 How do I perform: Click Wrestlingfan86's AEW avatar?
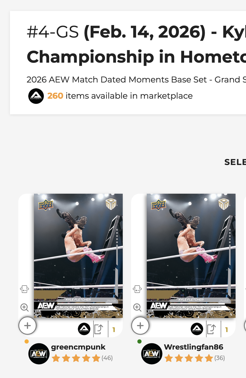click(152, 354)
